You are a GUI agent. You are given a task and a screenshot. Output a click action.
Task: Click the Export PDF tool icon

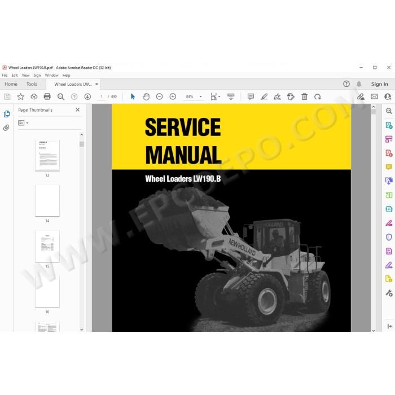[389, 125]
